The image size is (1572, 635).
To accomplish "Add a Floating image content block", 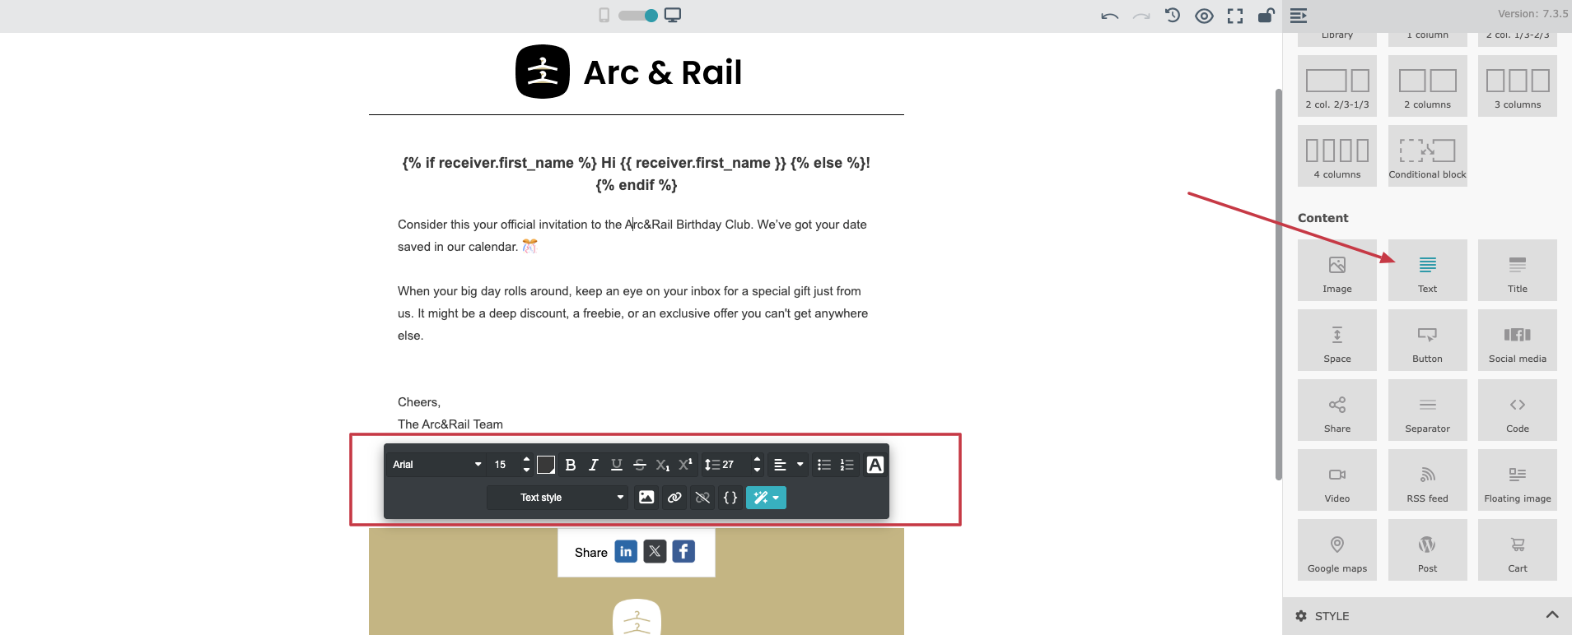I will click(x=1518, y=480).
